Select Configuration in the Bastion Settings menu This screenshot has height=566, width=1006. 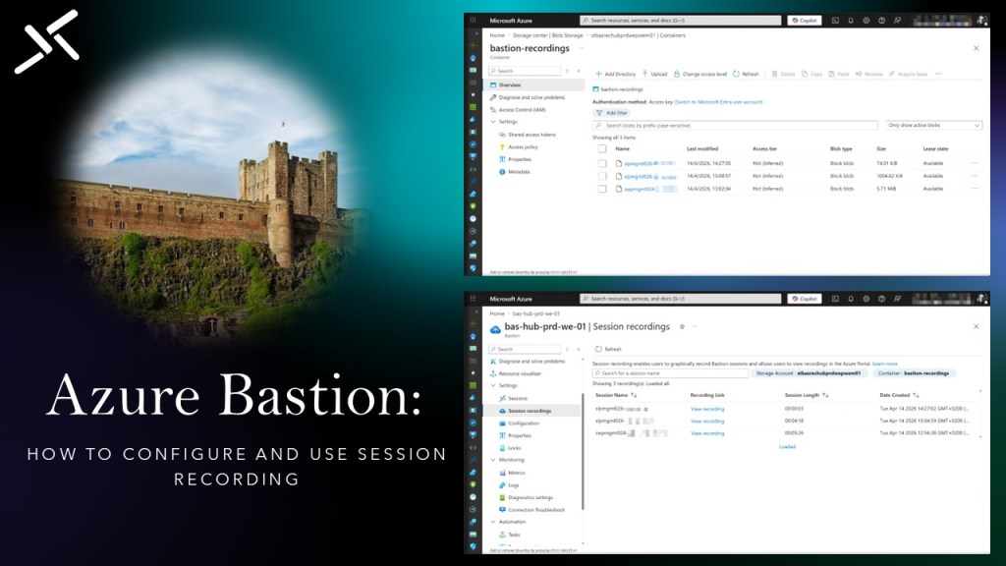pyautogui.click(x=523, y=423)
